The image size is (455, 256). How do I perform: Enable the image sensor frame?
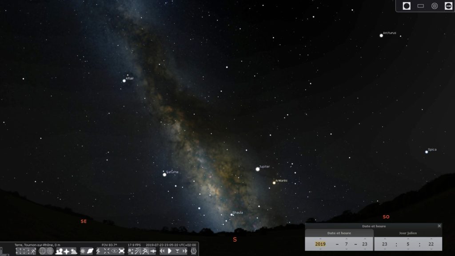pyautogui.click(x=420, y=6)
